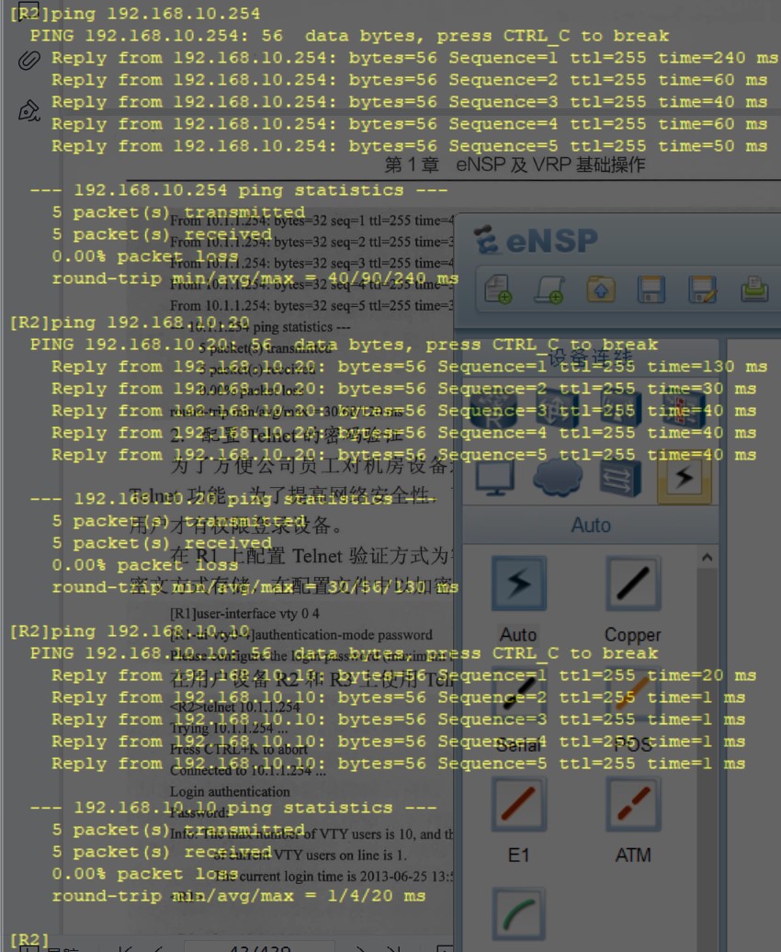Click the Auto heading above cable list
Image resolution: width=781 pixels, height=952 pixels.
click(x=590, y=525)
